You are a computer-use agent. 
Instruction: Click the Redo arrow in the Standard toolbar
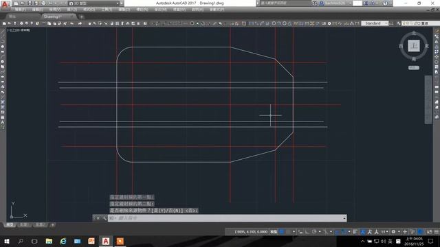pos(80,23)
